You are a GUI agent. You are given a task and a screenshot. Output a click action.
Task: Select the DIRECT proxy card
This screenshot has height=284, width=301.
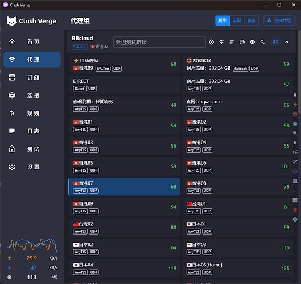pyautogui.click(x=125, y=85)
